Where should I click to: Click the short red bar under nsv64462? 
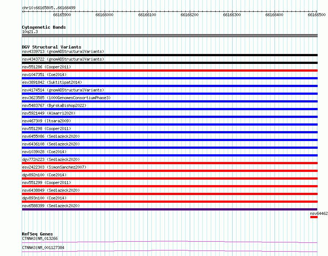pyautogui.click(x=314, y=217)
